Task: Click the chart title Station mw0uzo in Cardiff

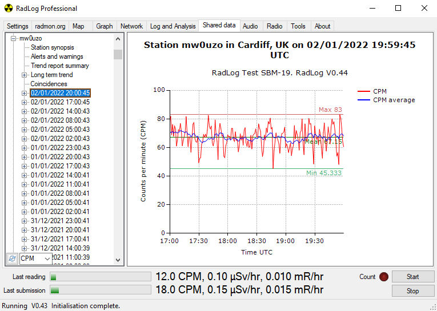Action: (279, 50)
